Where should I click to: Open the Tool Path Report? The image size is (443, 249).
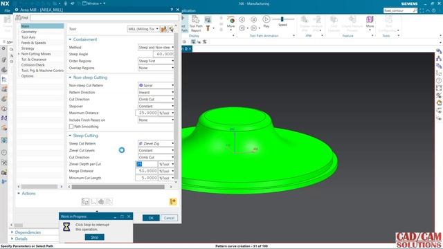pyautogui.click(x=195, y=24)
